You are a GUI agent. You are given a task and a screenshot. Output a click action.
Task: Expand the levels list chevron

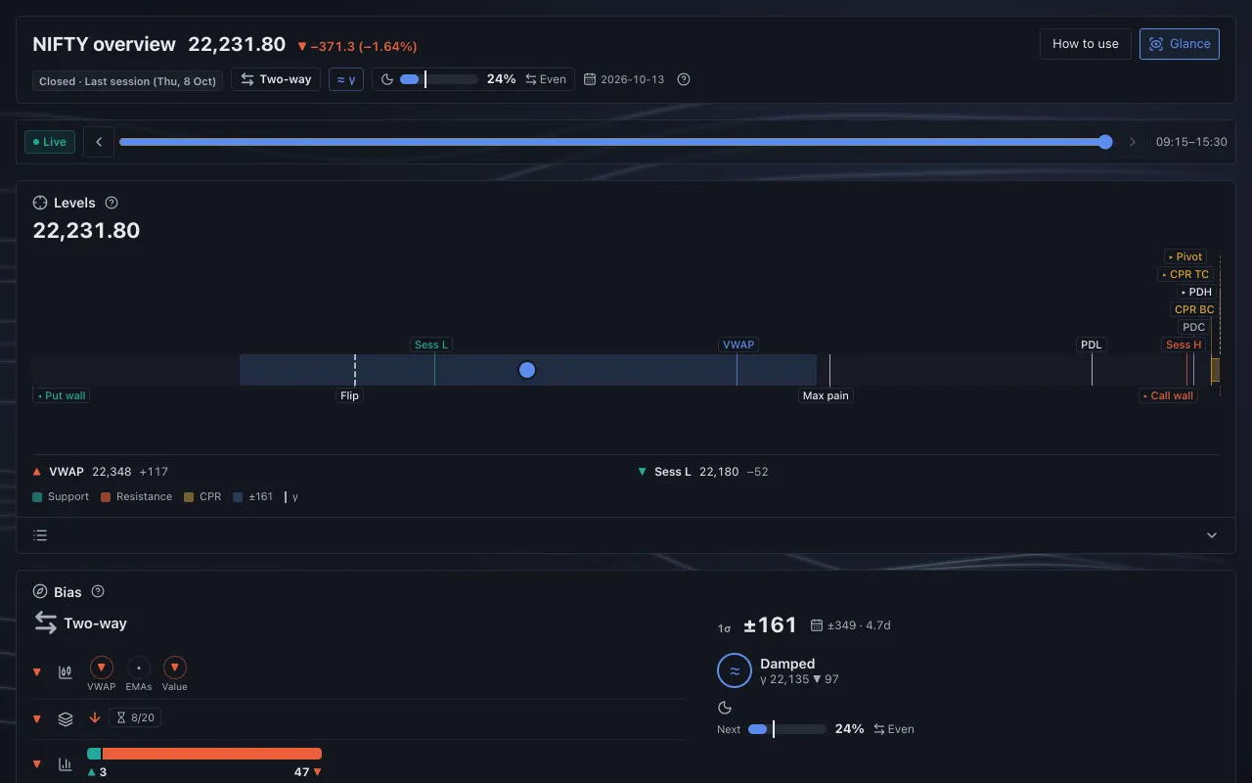(1212, 535)
